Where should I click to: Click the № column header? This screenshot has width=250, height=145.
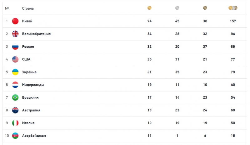pyautogui.click(x=7, y=8)
